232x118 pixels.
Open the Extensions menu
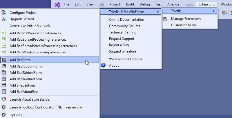pyautogui.click(x=206, y=4)
